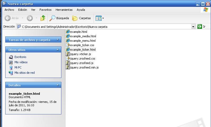Image resolution: width=211 pixels, height=127 pixels.
Task: Select the example_media.html file name
Action: (x=83, y=36)
